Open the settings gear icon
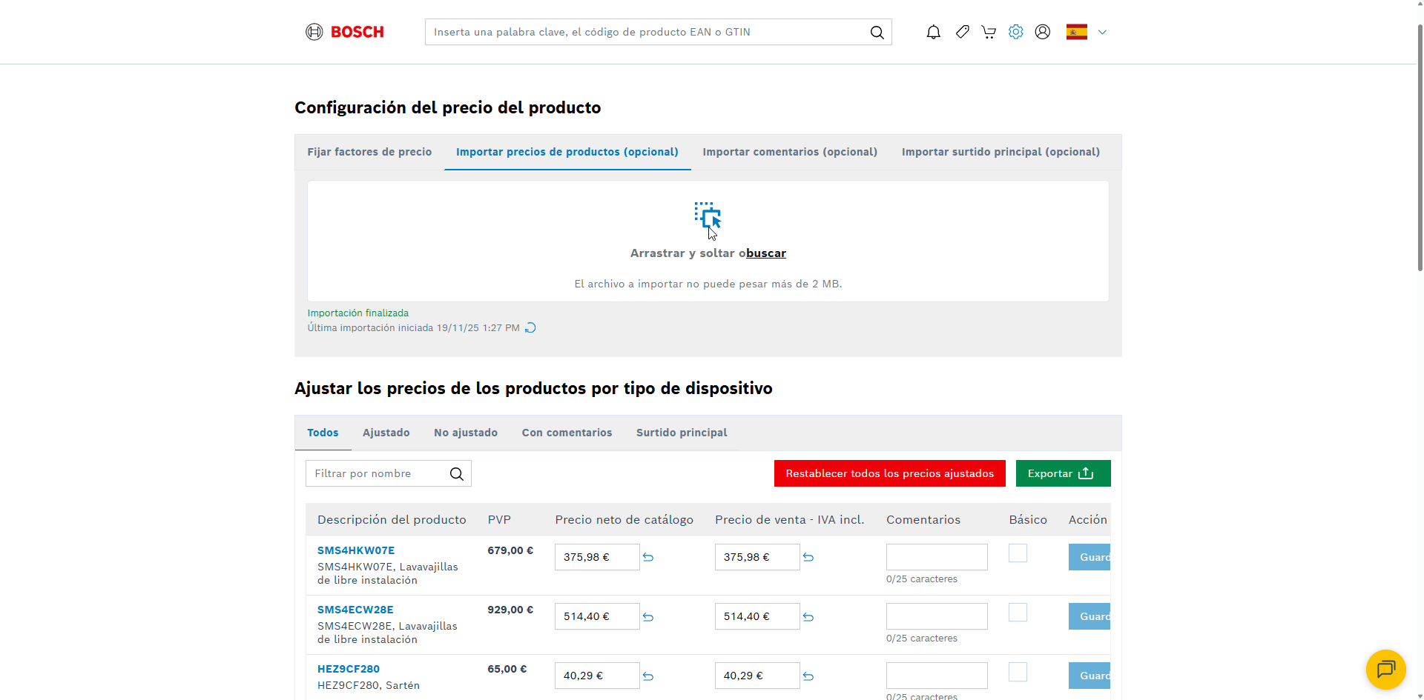 click(1015, 32)
